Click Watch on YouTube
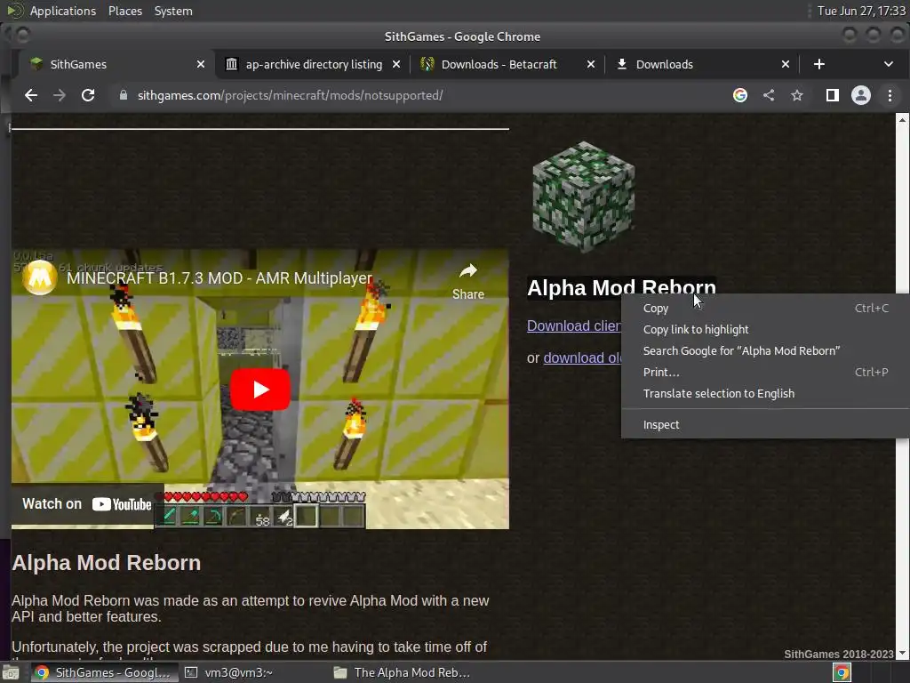 pyautogui.click(x=87, y=504)
